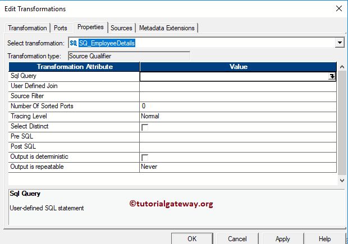Click the SQ_EmployeeDetails highlighted name
This screenshot has width=348, height=244.
pos(107,43)
